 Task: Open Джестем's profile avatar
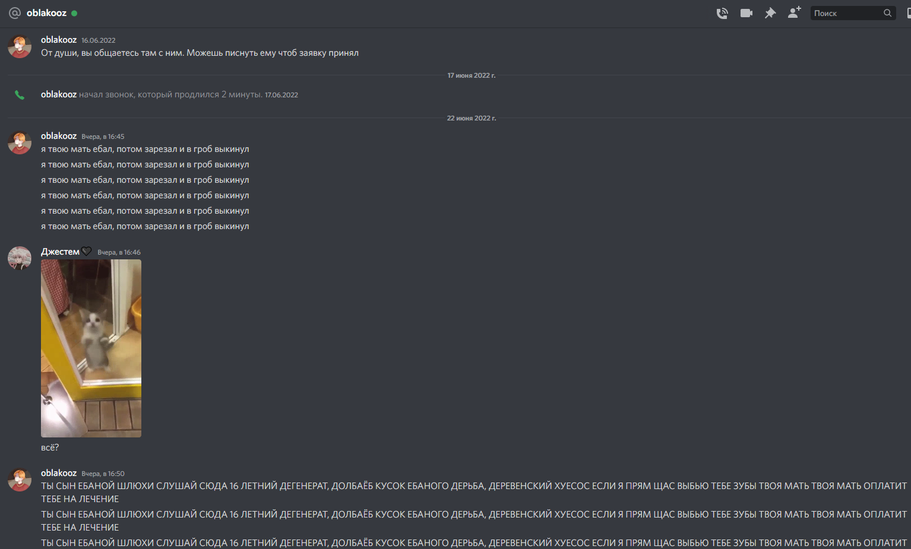[20, 258]
